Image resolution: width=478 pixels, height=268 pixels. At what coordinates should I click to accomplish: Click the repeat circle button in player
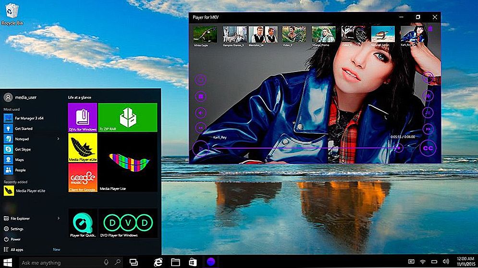pos(201,80)
